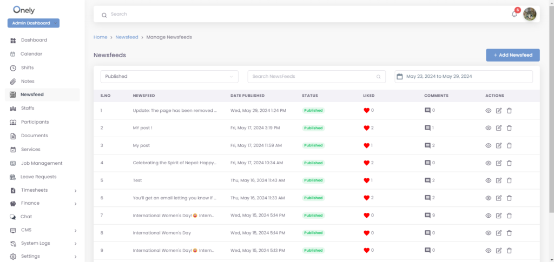Click the search magnifier in NewsFeeds search box

pos(379,77)
